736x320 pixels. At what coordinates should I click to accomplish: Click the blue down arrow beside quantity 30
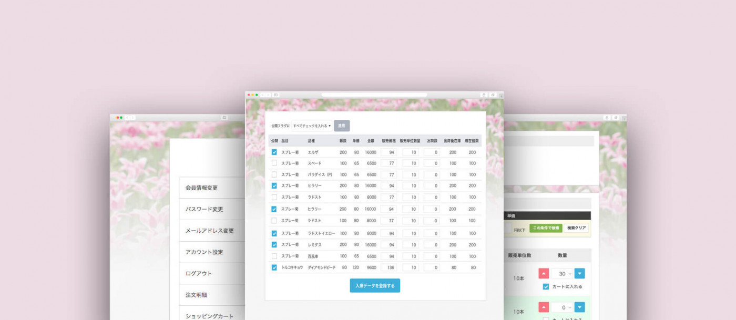579,273
